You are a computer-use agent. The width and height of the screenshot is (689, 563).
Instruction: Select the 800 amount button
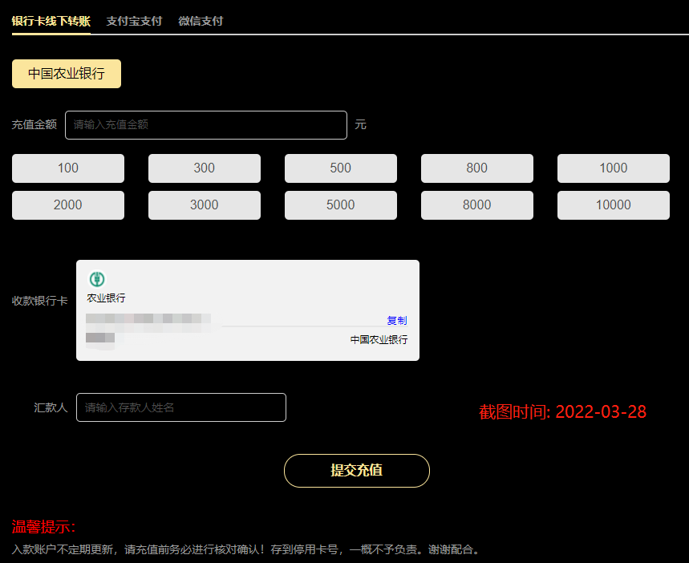(x=477, y=168)
